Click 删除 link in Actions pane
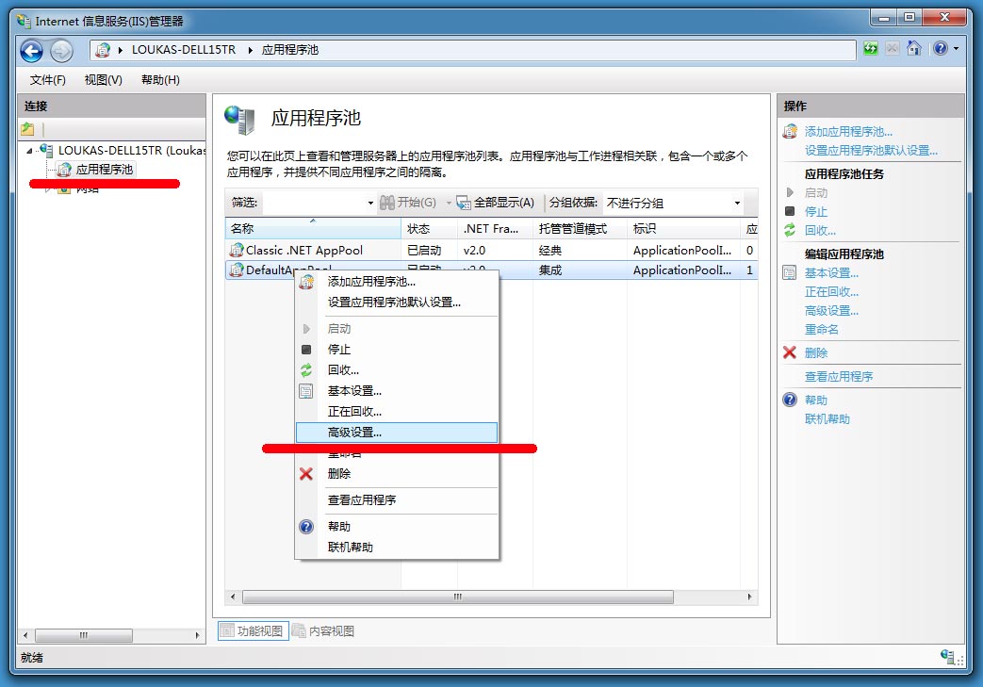The height and width of the screenshot is (687, 983). (x=816, y=352)
